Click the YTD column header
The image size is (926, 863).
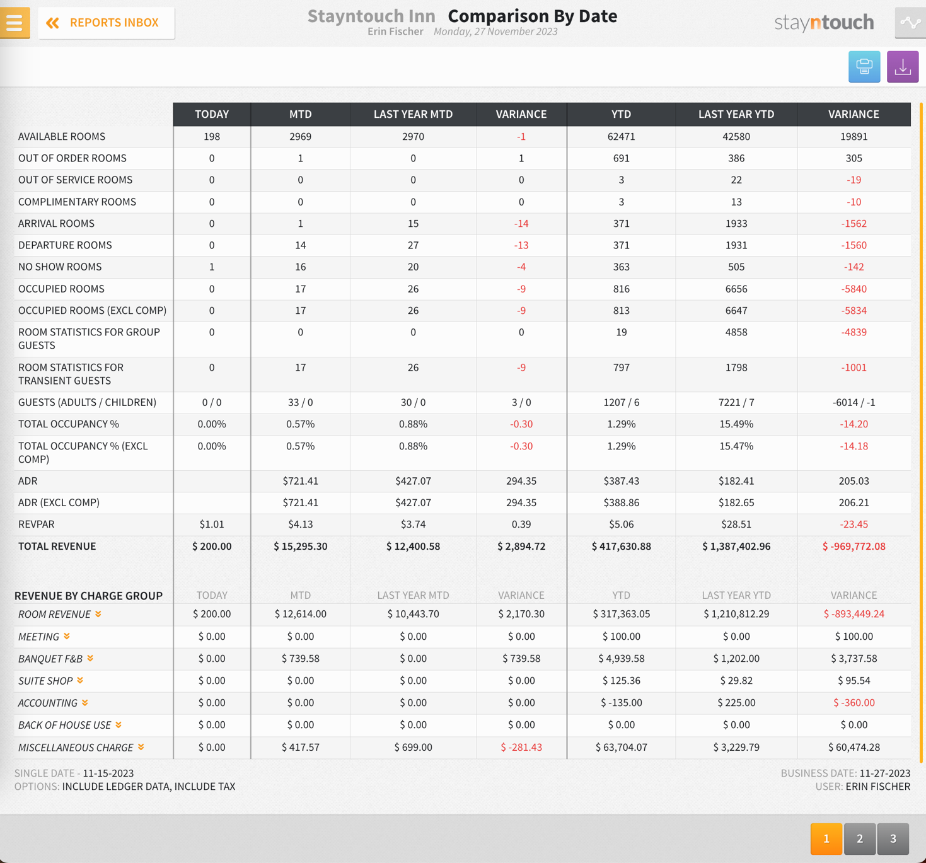point(622,114)
